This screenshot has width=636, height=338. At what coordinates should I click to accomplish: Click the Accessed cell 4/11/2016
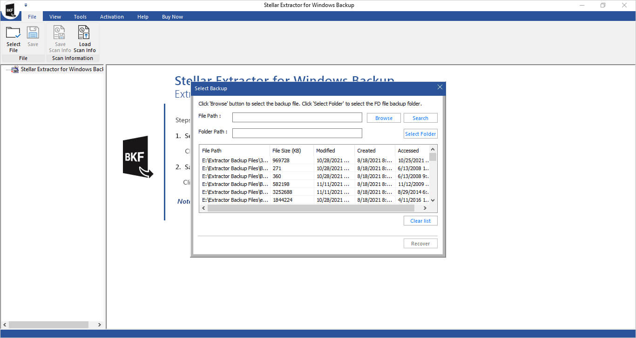[413, 200]
